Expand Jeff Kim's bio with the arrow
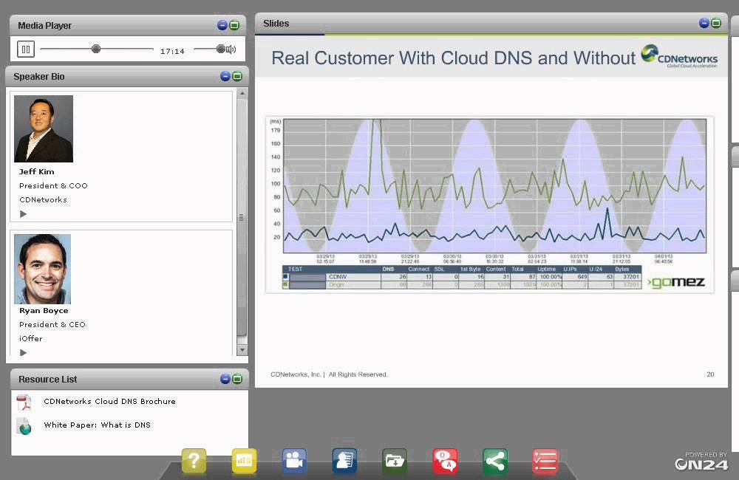The width and height of the screenshot is (739, 480). click(23, 214)
